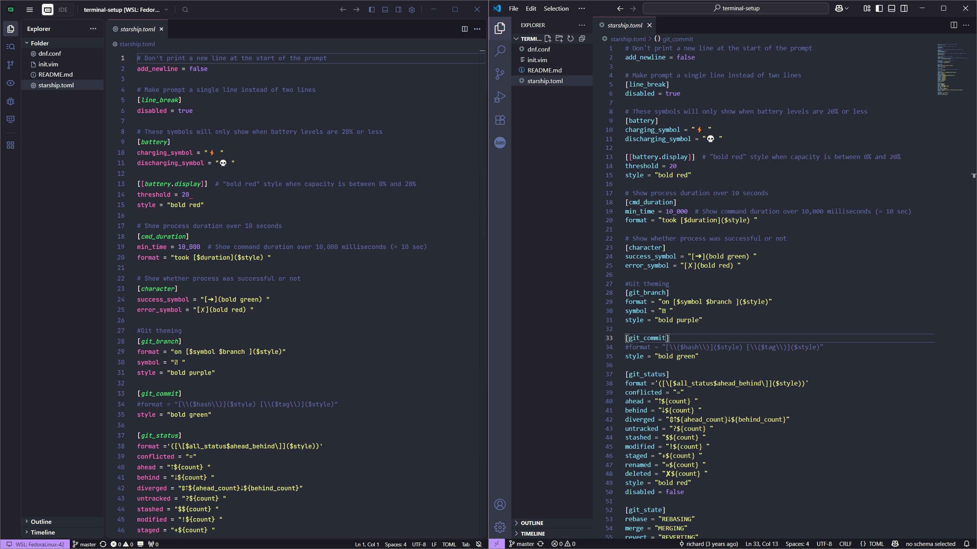
Task: Click terminal-setup command center search box
Action: [x=735, y=8]
